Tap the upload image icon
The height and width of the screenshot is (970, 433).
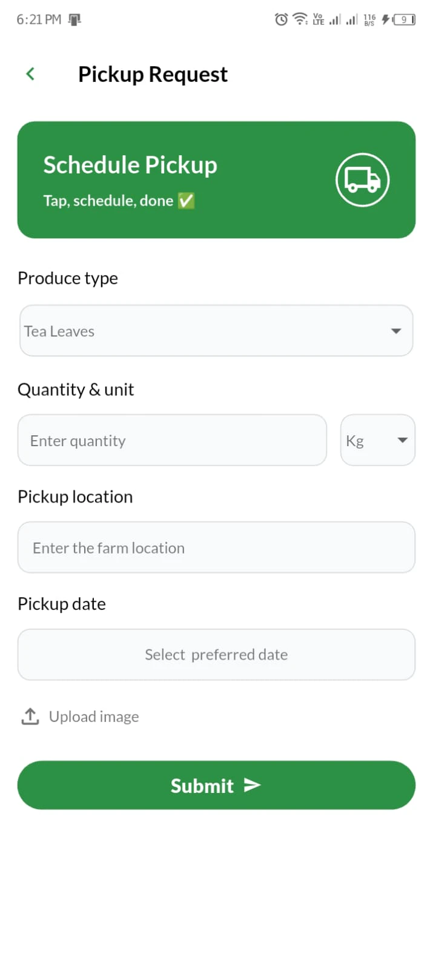pyautogui.click(x=30, y=716)
